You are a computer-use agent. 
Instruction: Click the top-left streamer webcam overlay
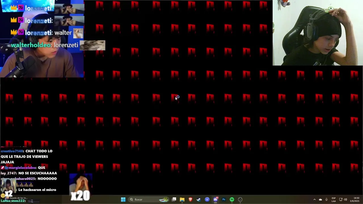point(42,39)
